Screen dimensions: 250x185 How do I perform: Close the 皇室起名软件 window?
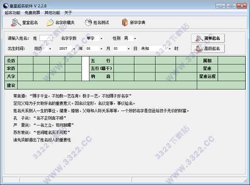242,6
